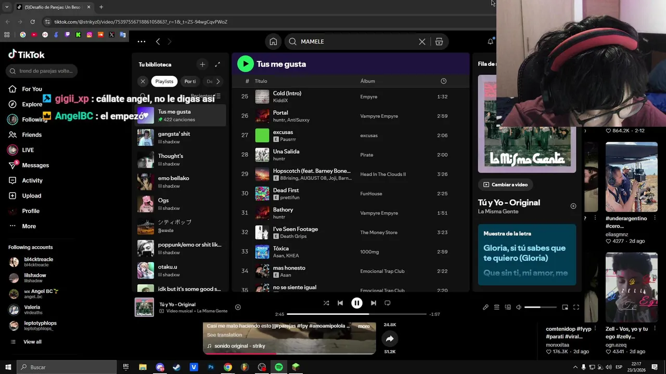Open File Explorer from the taskbar
Viewport: 666px width, 374px height.
[143, 367]
